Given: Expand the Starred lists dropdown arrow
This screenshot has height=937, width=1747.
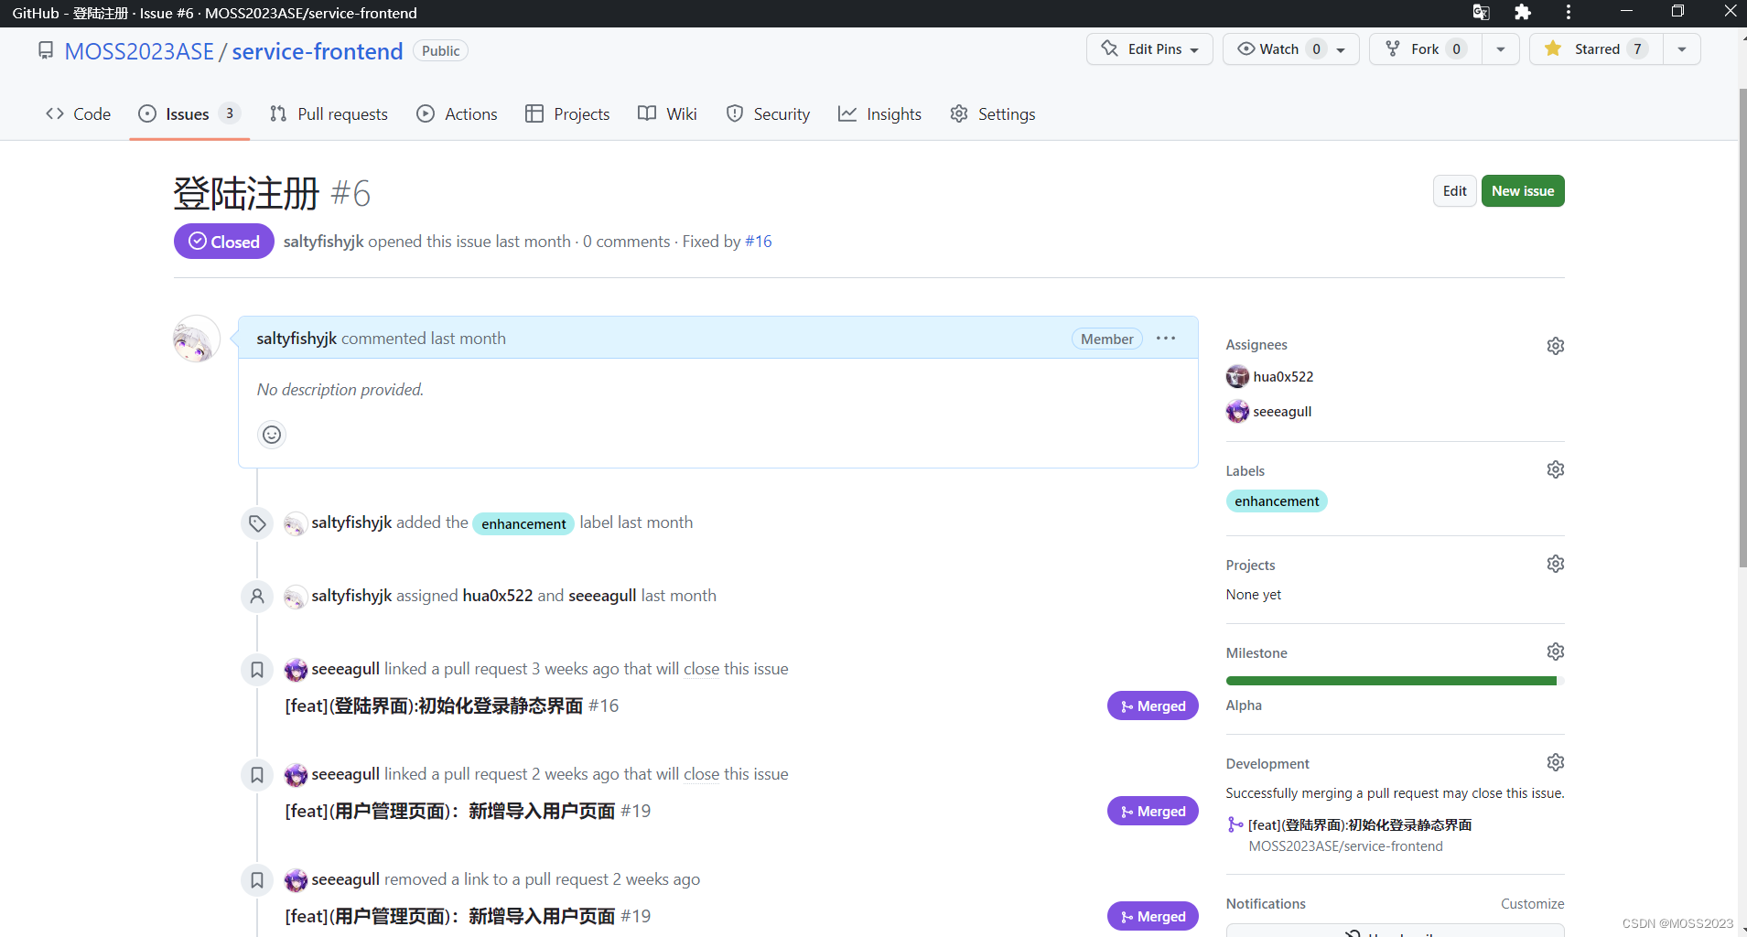Looking at the screenshot, I should point(1682,49).
